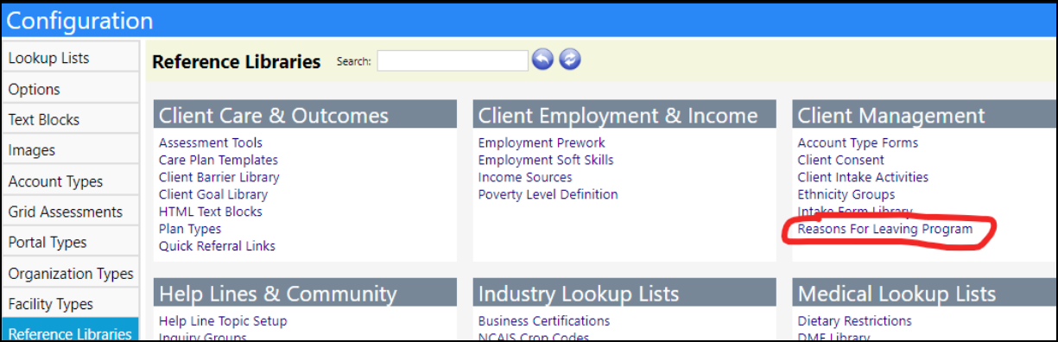Open Options in sidebar
1058x342 pixels.
click(x=71, y=89)
